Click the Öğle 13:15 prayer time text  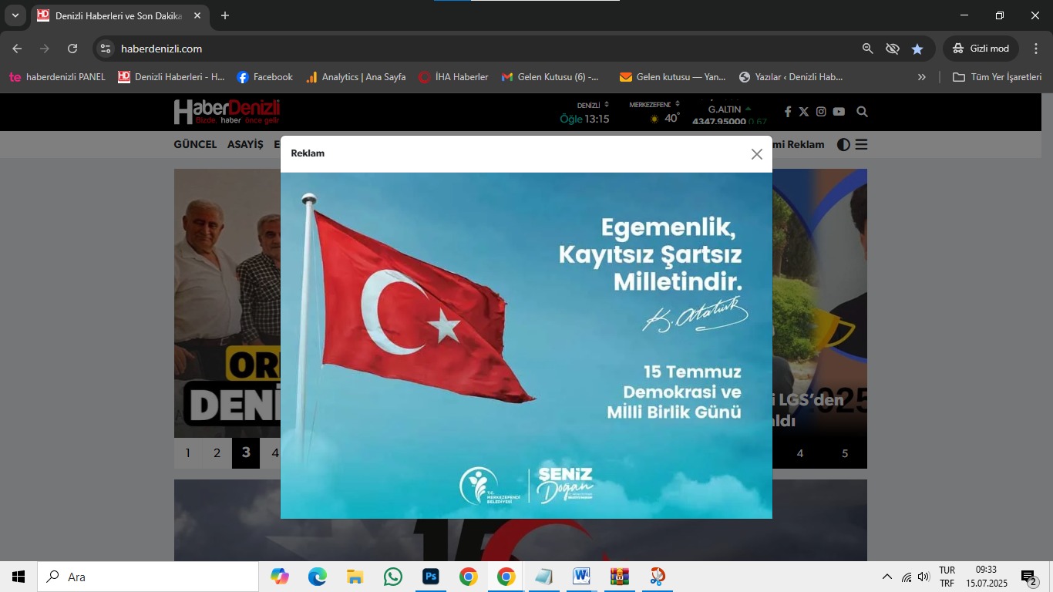[584, 119]
